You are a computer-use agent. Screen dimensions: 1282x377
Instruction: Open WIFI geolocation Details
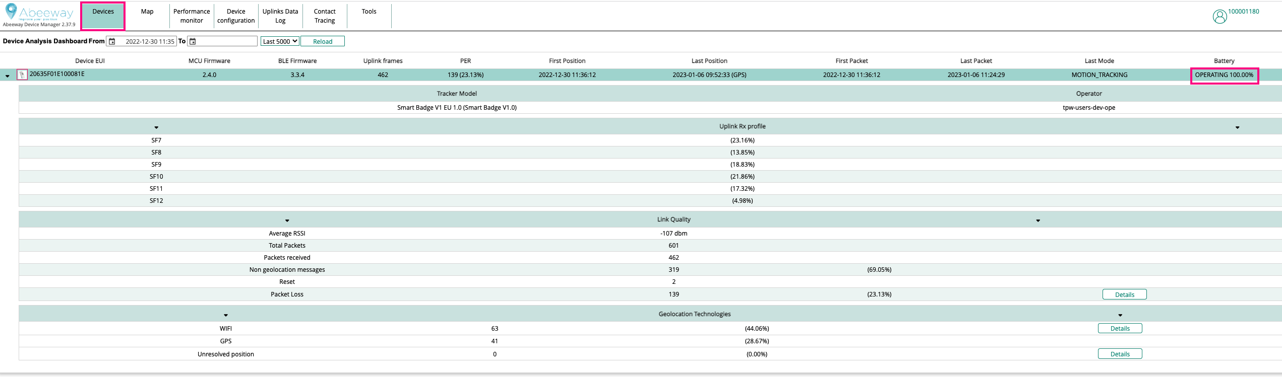coord(1120,328)
